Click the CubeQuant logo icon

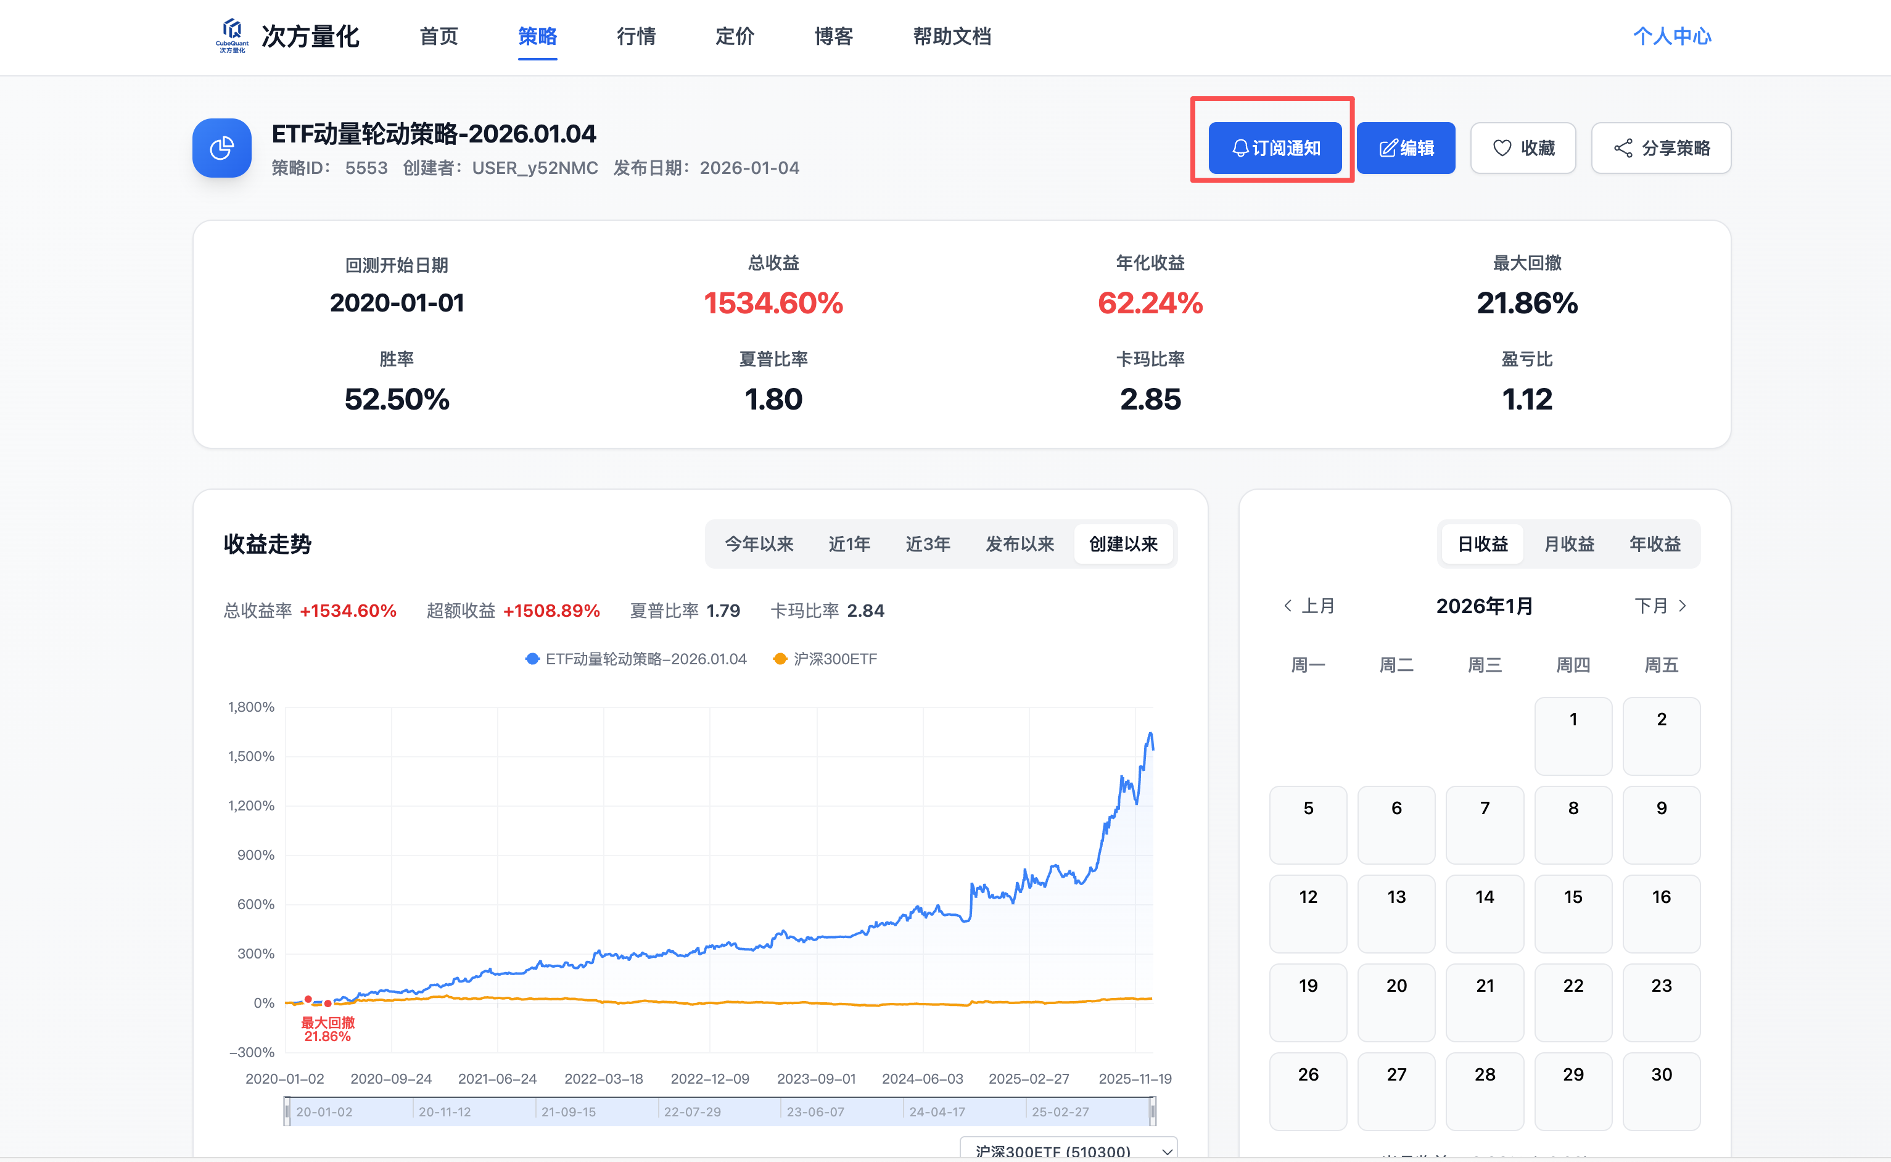point(231,35)
